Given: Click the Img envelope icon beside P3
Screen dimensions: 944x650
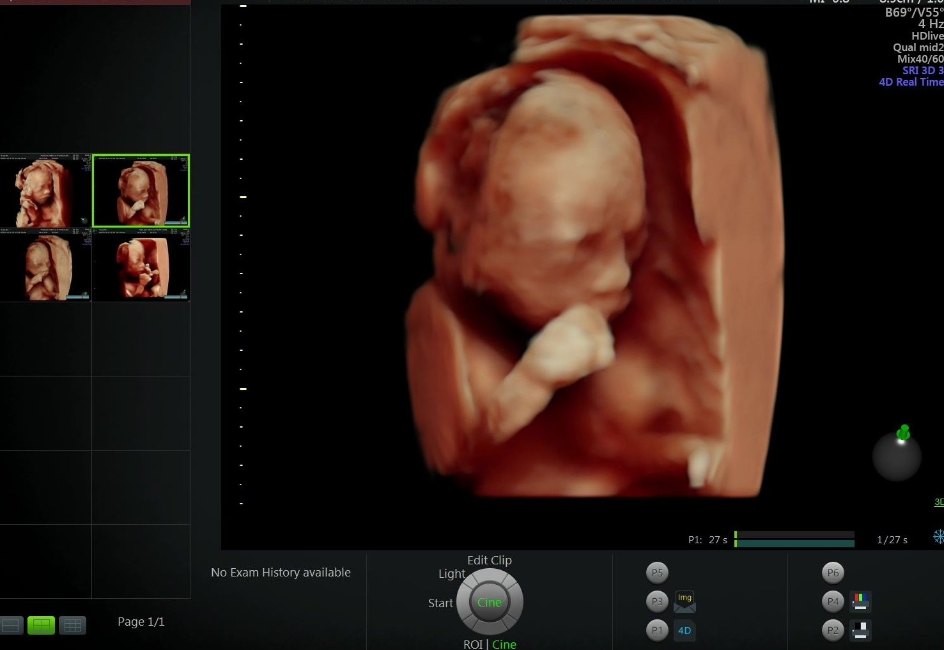Looking at the screenshot, I should [685, 601].
